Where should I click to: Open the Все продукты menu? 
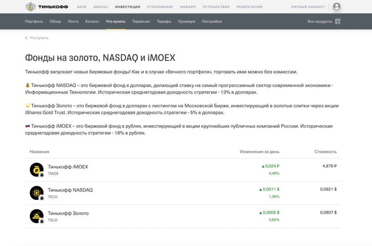click(320, 21)
